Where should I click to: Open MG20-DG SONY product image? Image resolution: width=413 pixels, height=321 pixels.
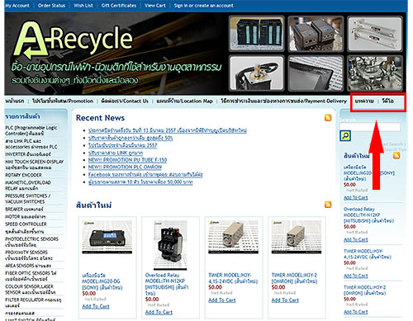[107, 237]
